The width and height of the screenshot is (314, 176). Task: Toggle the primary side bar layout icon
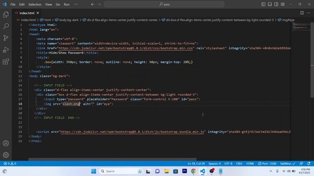(x=263, y=4)
